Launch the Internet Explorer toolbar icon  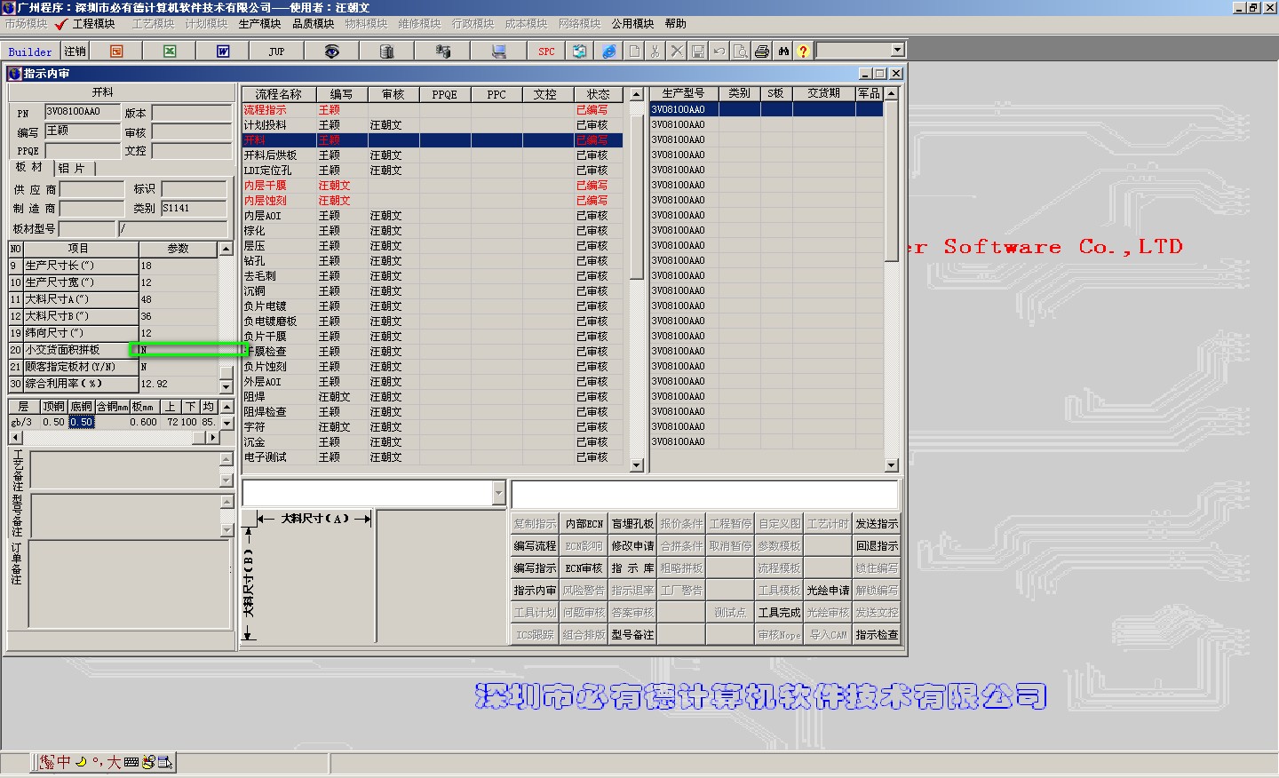click(609, 52)
